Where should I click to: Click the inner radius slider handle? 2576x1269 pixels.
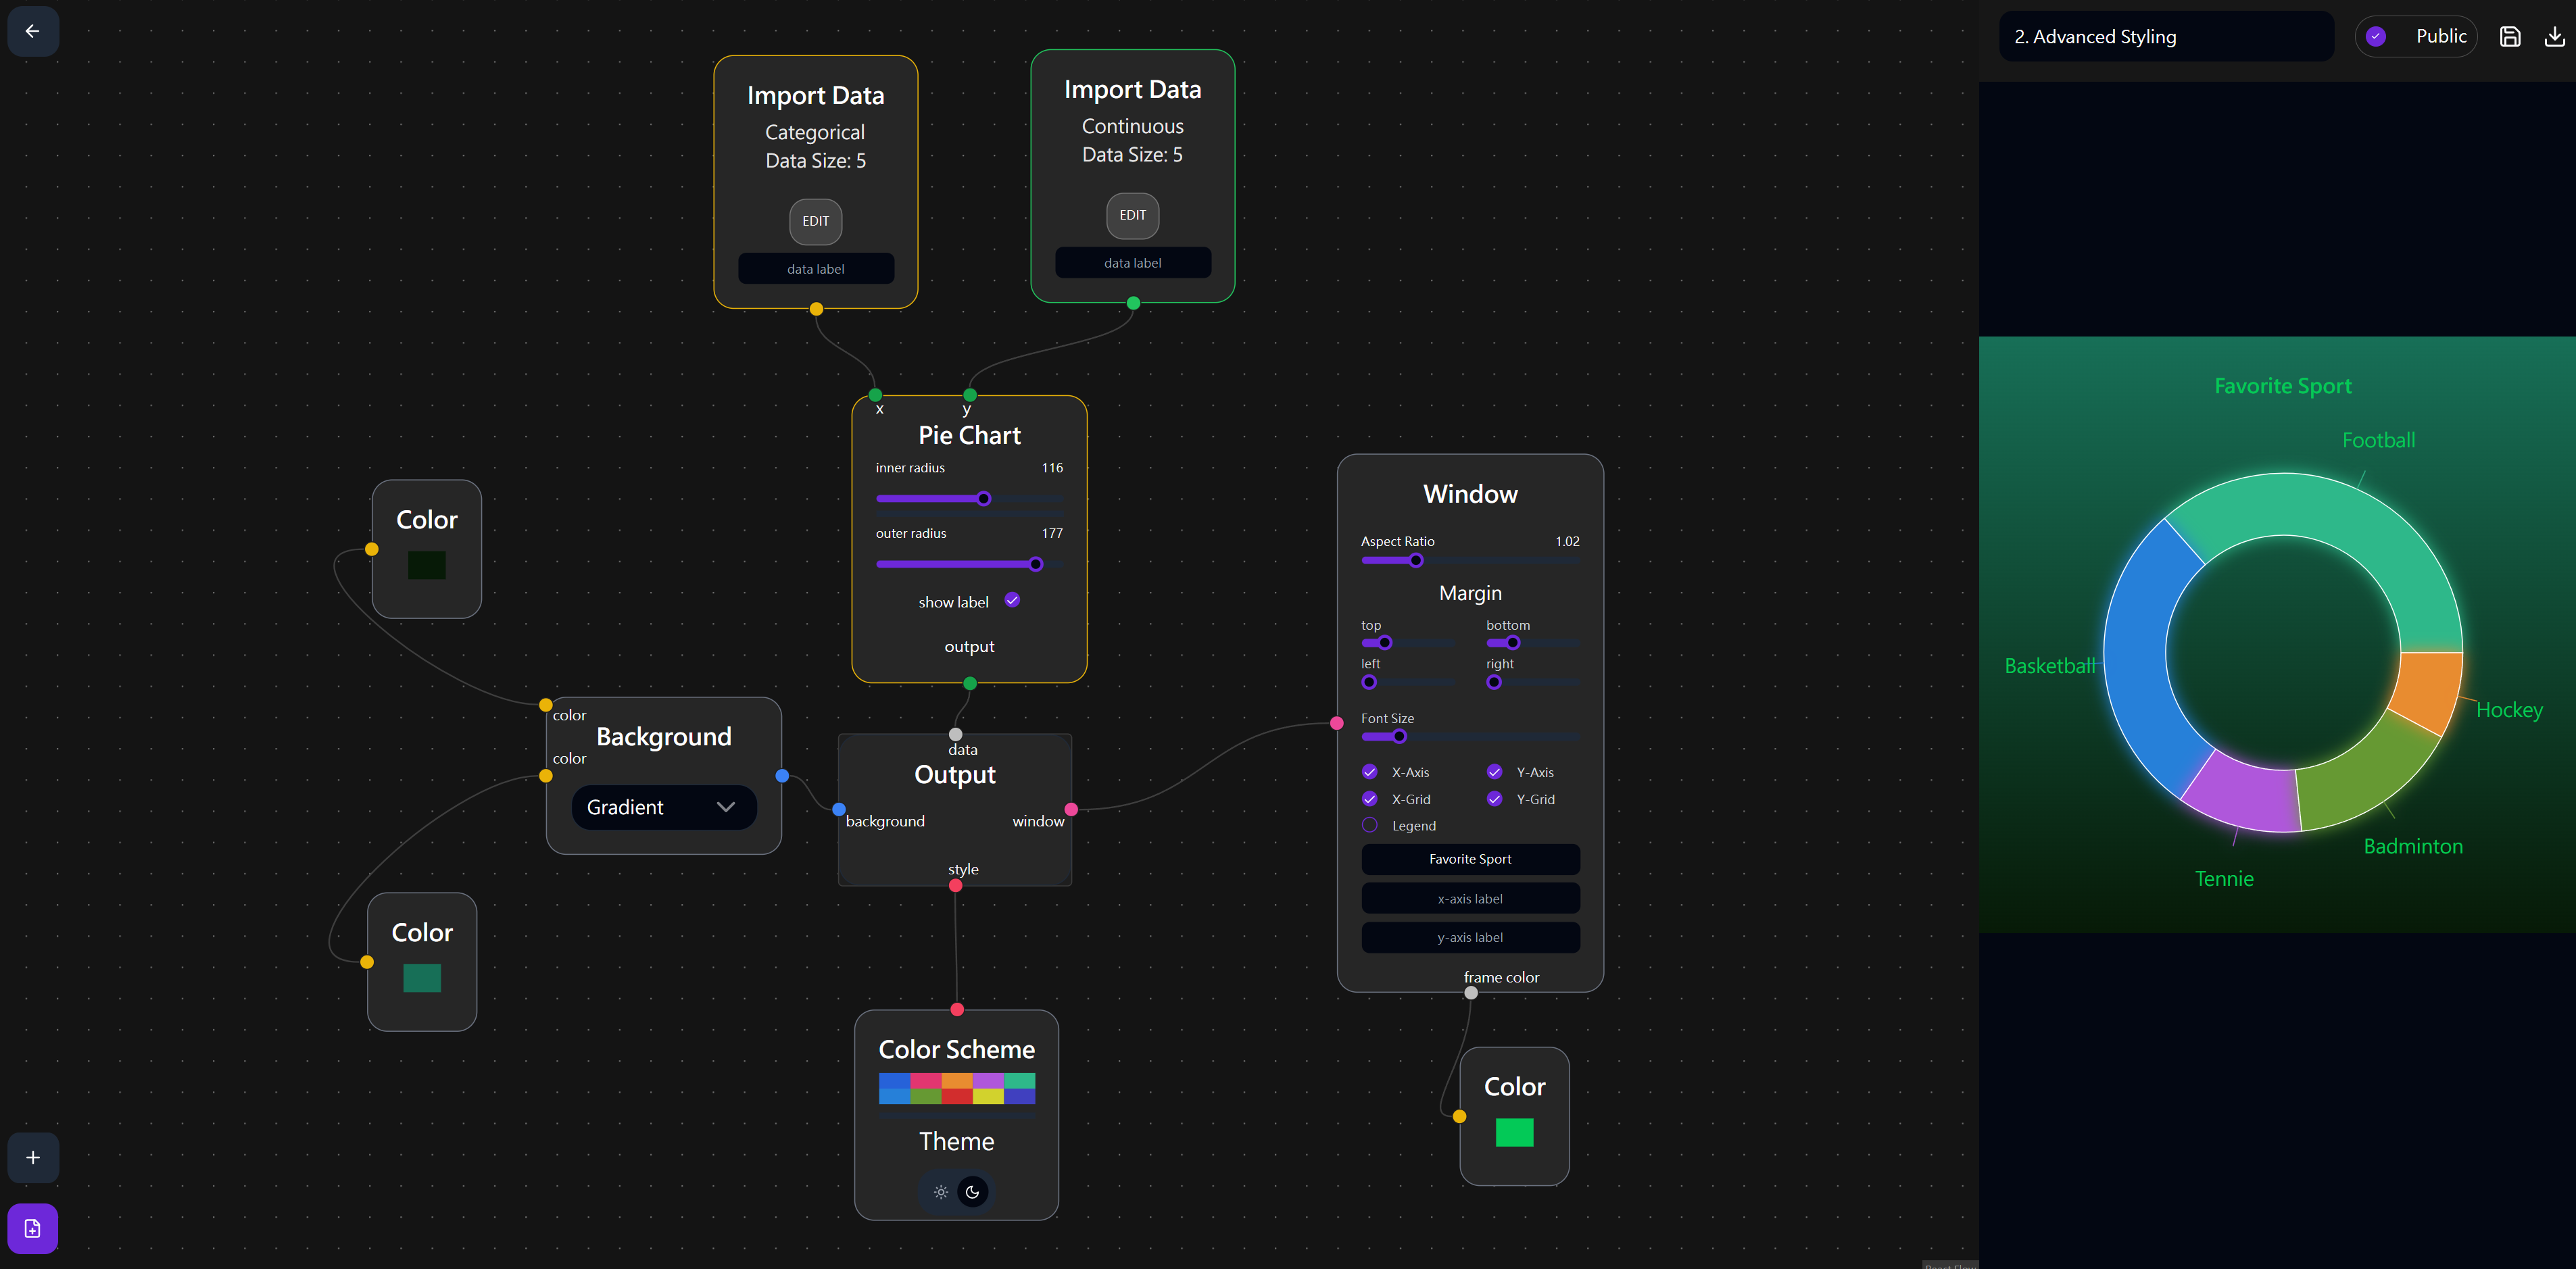pos(984,498)
